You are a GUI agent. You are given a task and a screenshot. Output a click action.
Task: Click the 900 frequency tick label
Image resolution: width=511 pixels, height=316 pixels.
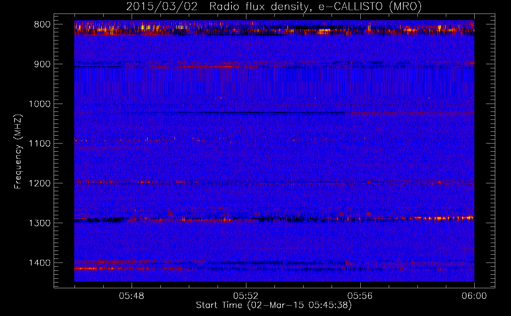(42, 64)
